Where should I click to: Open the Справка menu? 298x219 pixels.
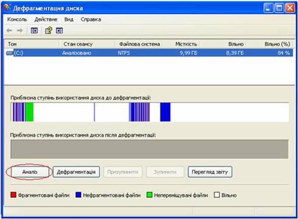click(x=91, y=19)
